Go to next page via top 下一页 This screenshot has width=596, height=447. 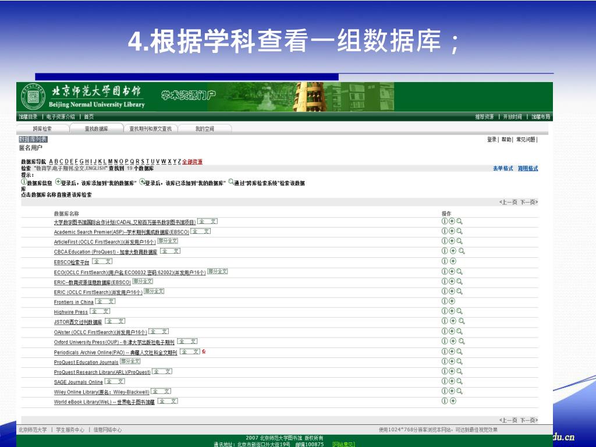[529, 202]
